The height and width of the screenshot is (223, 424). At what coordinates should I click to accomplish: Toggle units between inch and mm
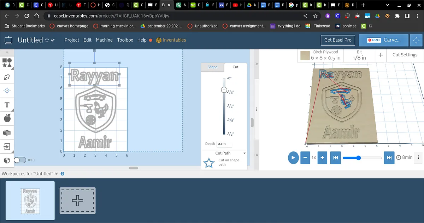20,160
